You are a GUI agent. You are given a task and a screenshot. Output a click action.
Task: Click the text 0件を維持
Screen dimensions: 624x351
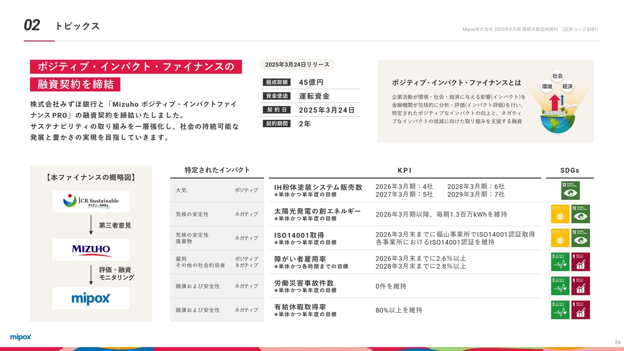pyautogui.click(x=391, y=286)
